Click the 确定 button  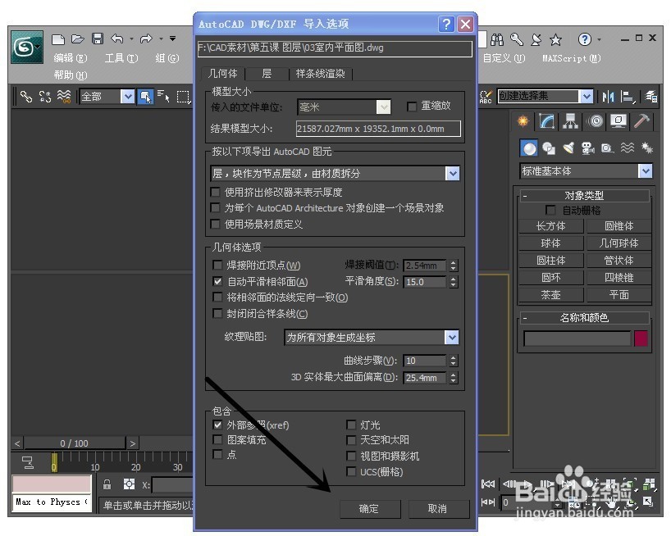370,509
